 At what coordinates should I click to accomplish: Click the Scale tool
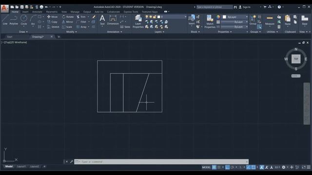point(67,27)
